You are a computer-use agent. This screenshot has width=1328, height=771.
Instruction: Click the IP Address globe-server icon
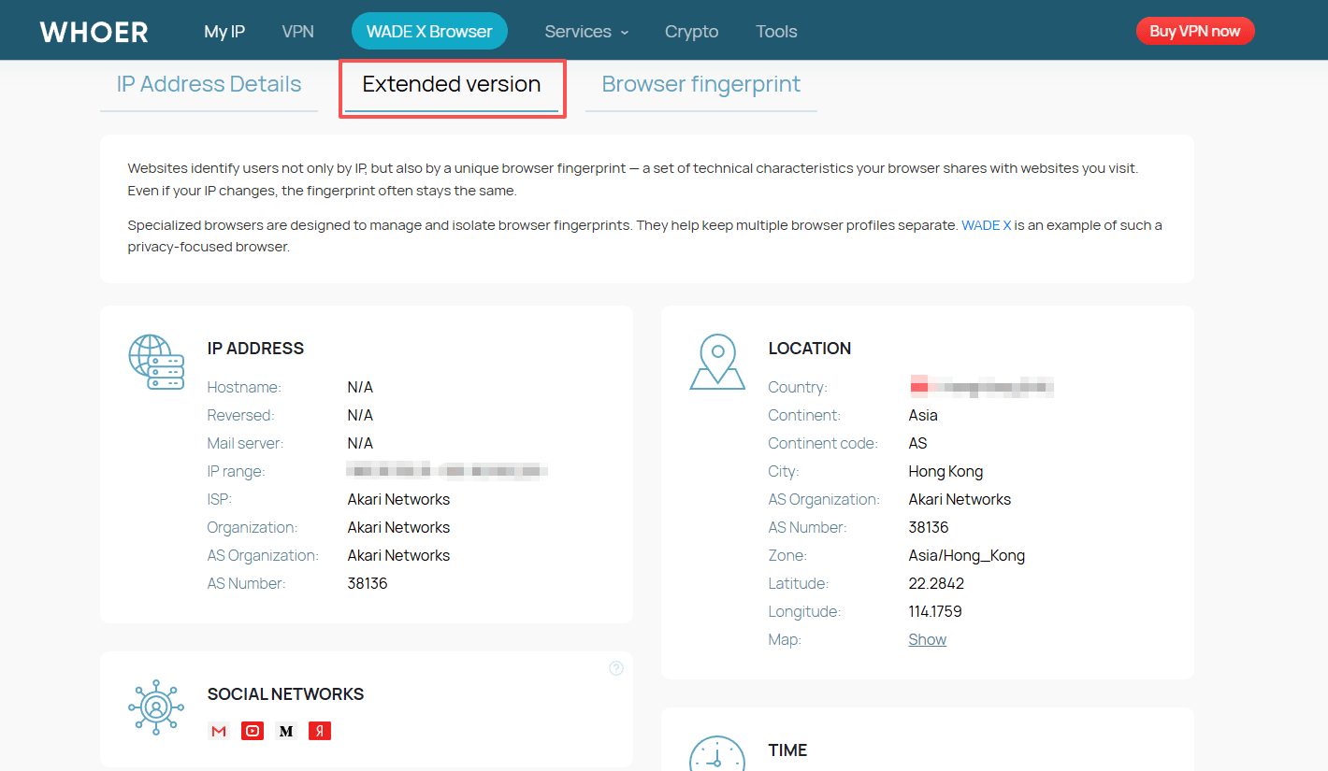click(155, 363)
